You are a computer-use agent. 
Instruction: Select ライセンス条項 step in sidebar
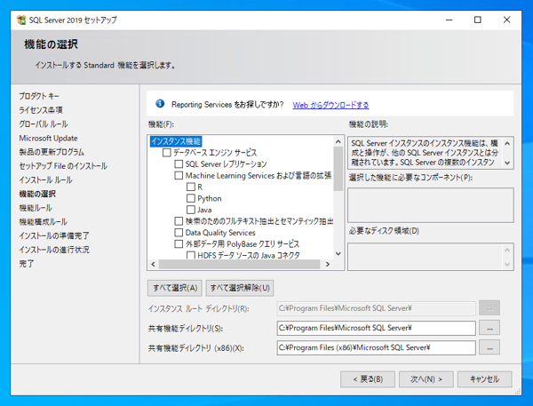tap(41, 110)
